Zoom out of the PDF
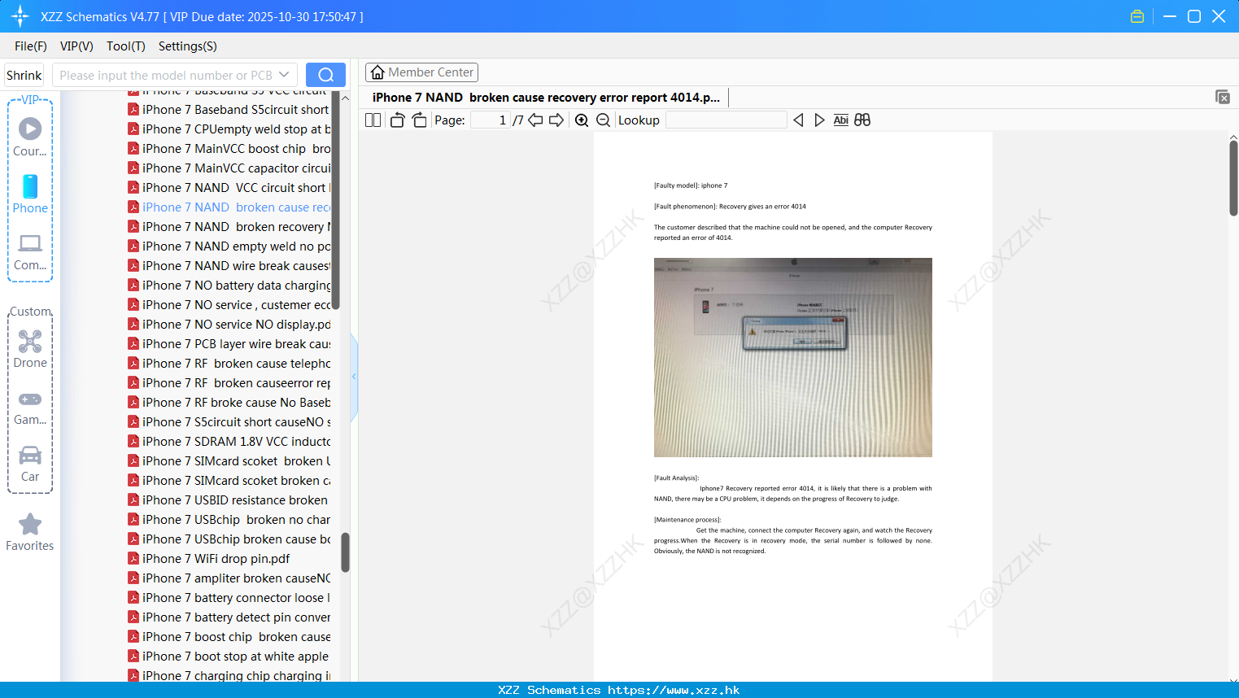The image size is (1239, 698). (603, 120)
